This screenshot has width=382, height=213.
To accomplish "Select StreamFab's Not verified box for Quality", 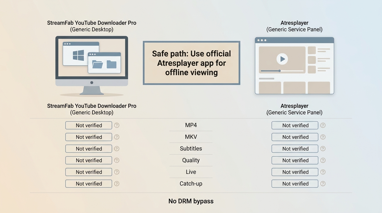I will (89, 160).
